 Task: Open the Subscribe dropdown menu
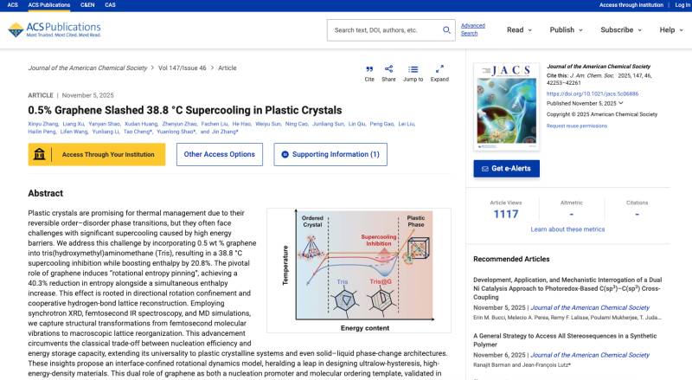tap(622, 29)
